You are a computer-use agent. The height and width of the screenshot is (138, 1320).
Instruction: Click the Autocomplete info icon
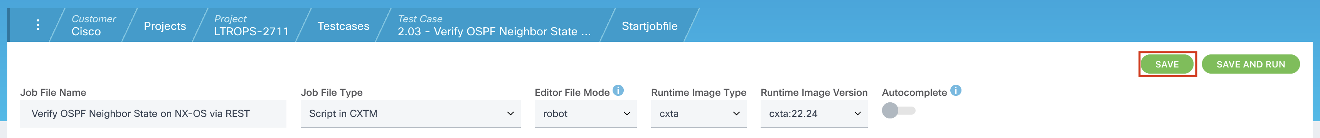pos(956,90)
